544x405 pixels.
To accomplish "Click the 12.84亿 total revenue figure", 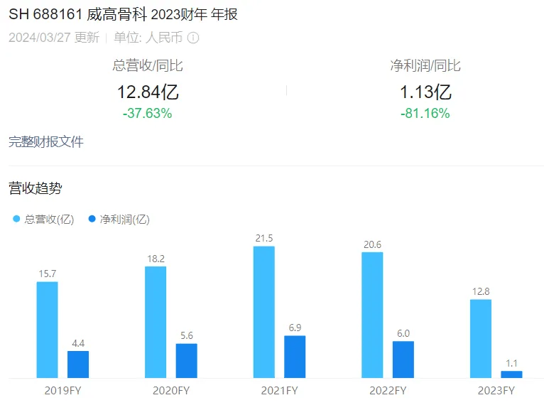I will [x=148, y=92].
